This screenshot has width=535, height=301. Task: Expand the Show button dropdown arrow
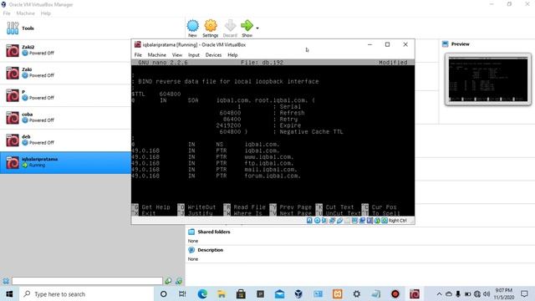[x=257, y=28]
